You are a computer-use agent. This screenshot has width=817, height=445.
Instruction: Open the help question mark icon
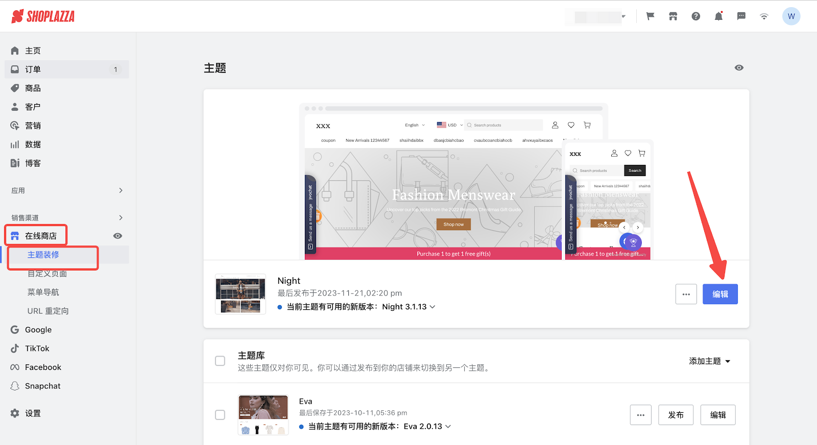(695, 16)
